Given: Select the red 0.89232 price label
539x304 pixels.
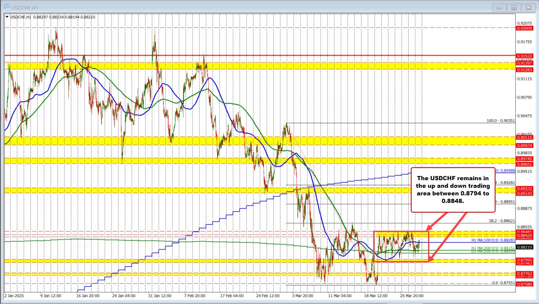Looking at the screenshot, I should [x=524, y=189].
